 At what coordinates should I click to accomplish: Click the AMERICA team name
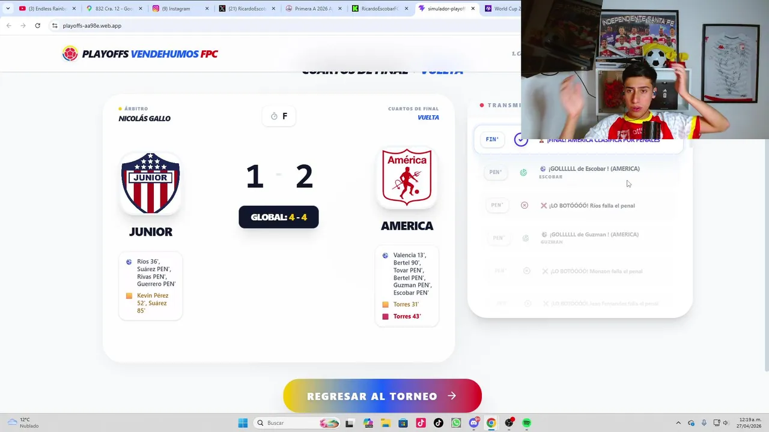tap(407, 226)
